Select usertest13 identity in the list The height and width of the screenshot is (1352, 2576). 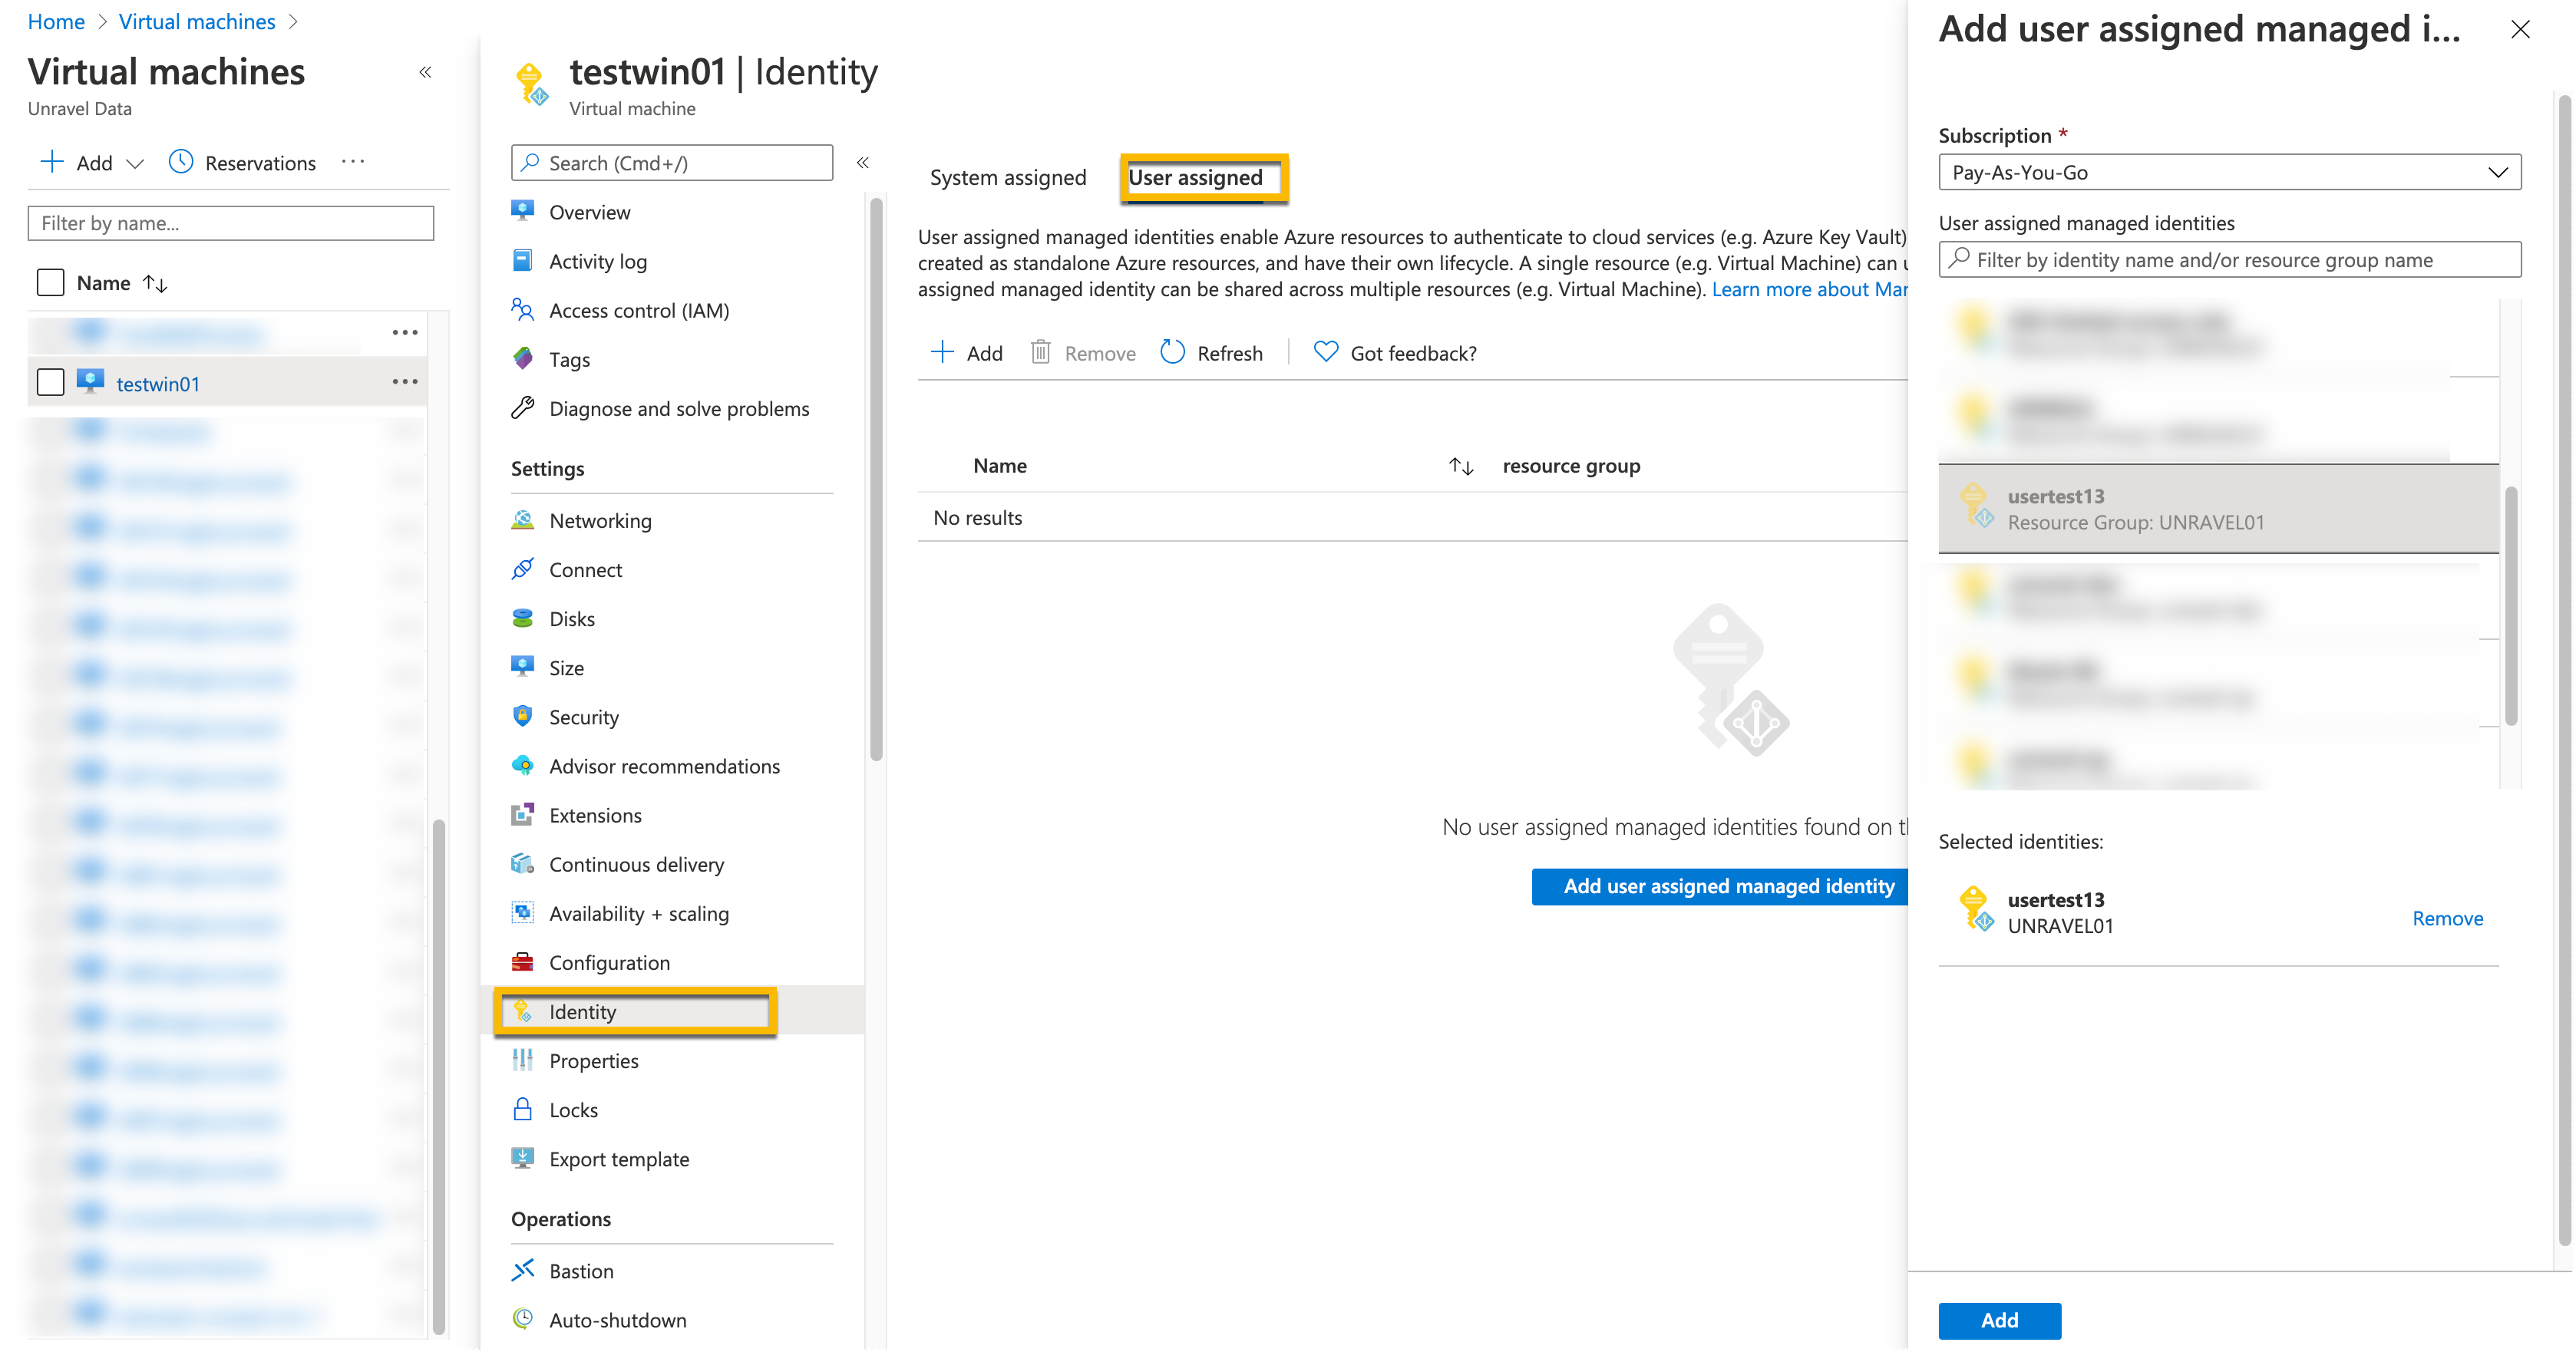(x=2218, y=508)
